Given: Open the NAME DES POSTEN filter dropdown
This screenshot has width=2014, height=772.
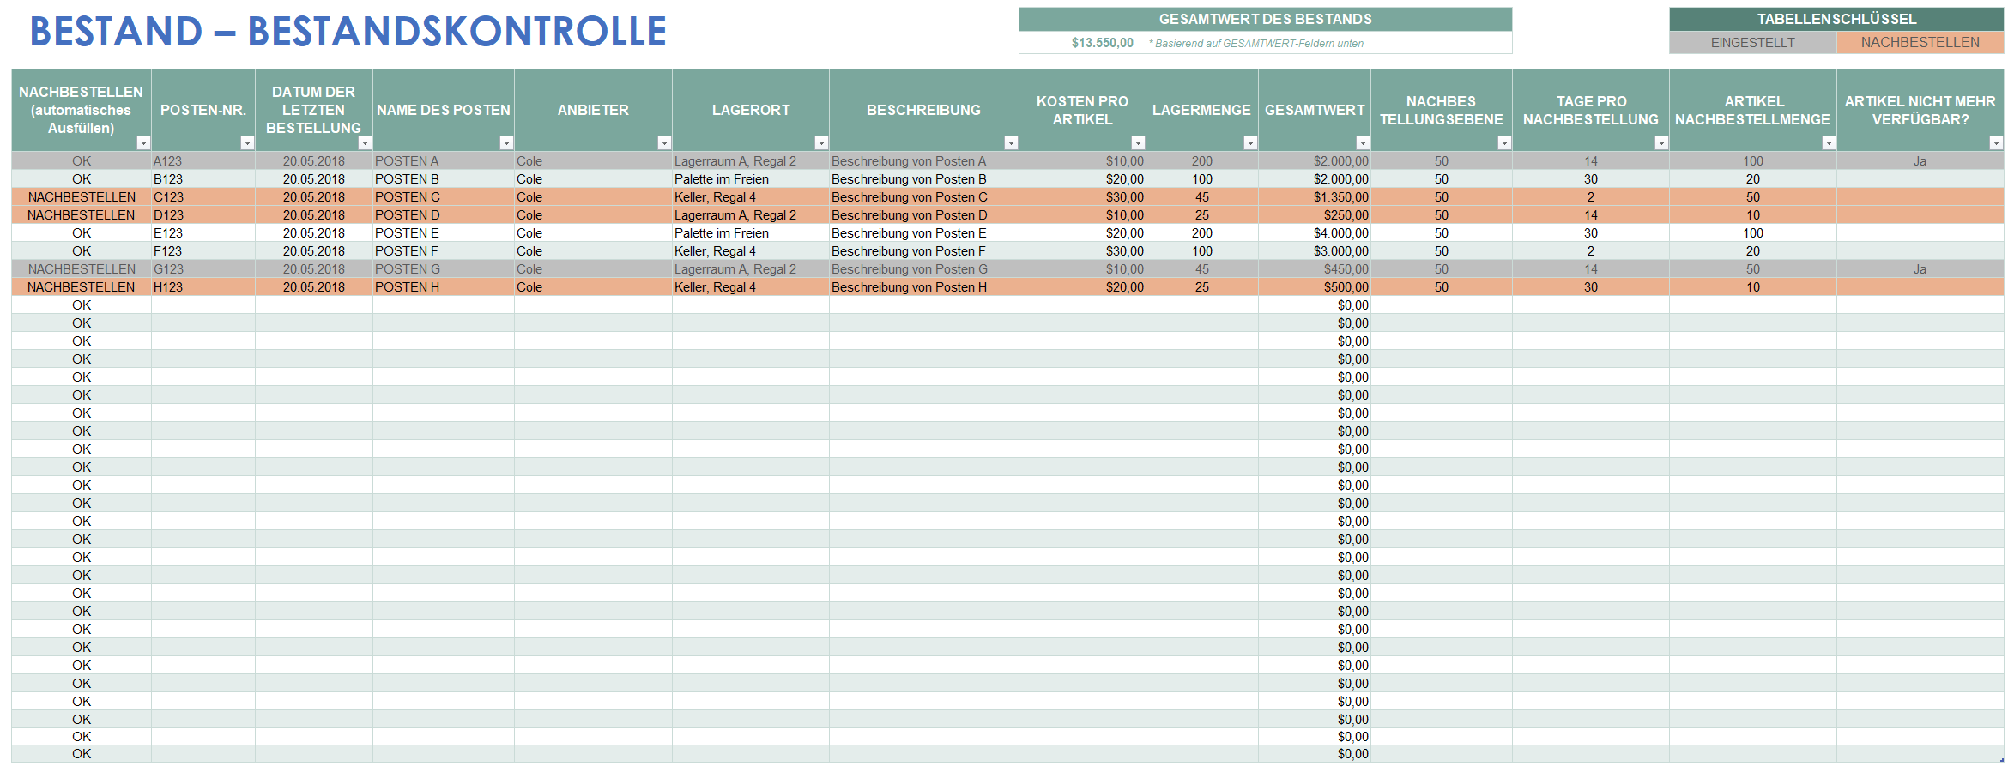Looking at the screenshot, I should 506,143.
